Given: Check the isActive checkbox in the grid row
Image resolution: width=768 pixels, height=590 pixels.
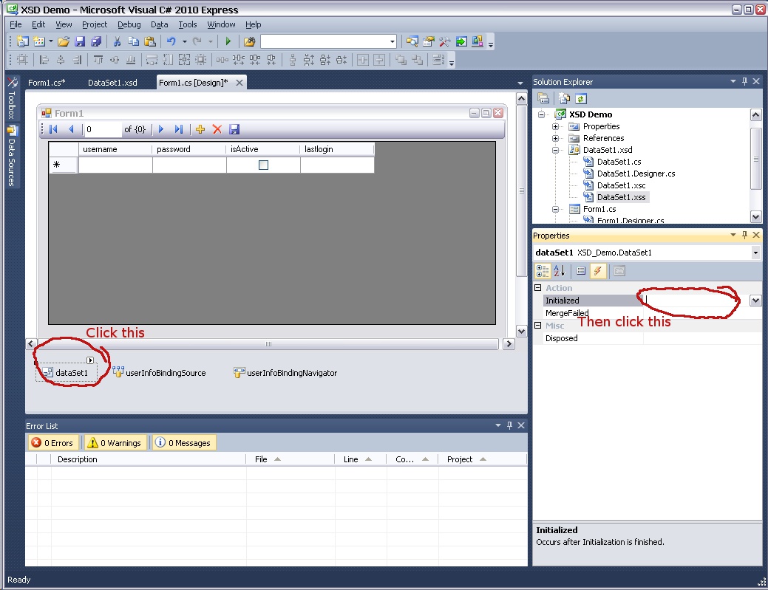Looking at the screenshot, I should point(263,165).
